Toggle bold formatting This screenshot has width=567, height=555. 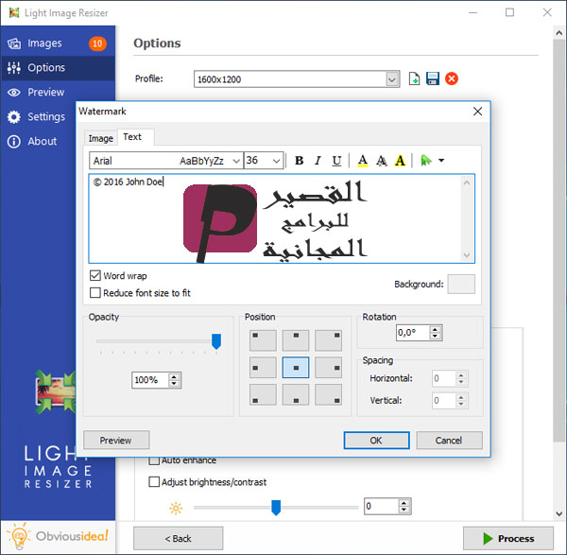coord(299,161)
